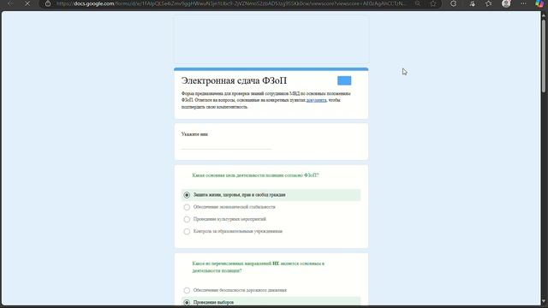Add this page to favorites via the star in the address bar
This screenshot has height=308, width=548.
tap(433, 3)
